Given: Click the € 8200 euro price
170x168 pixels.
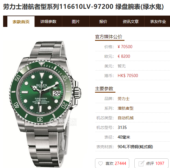Looking at the screenshot, I should pyautogui.click(x=124, y=56).
